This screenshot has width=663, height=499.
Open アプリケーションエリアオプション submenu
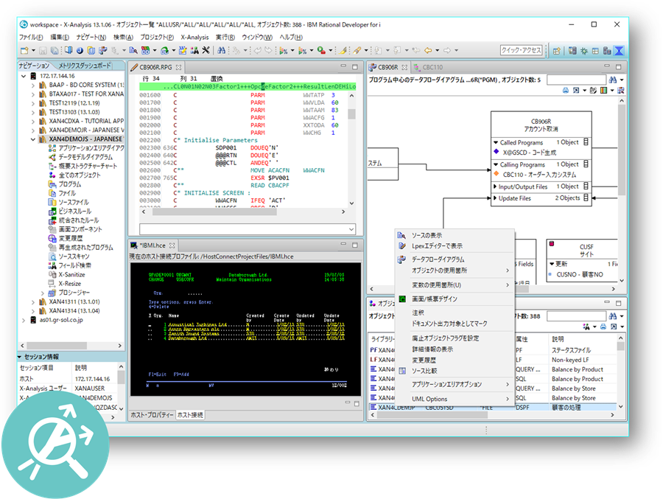coord(455,384)
